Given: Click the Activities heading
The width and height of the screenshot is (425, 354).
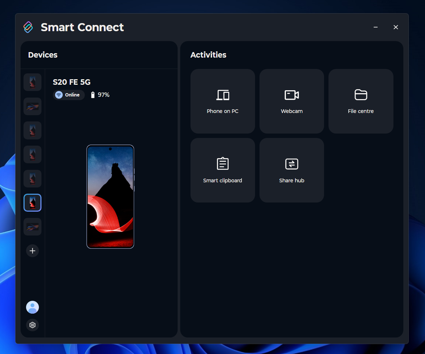Looking at the screenshot, I should click(208, 55).
